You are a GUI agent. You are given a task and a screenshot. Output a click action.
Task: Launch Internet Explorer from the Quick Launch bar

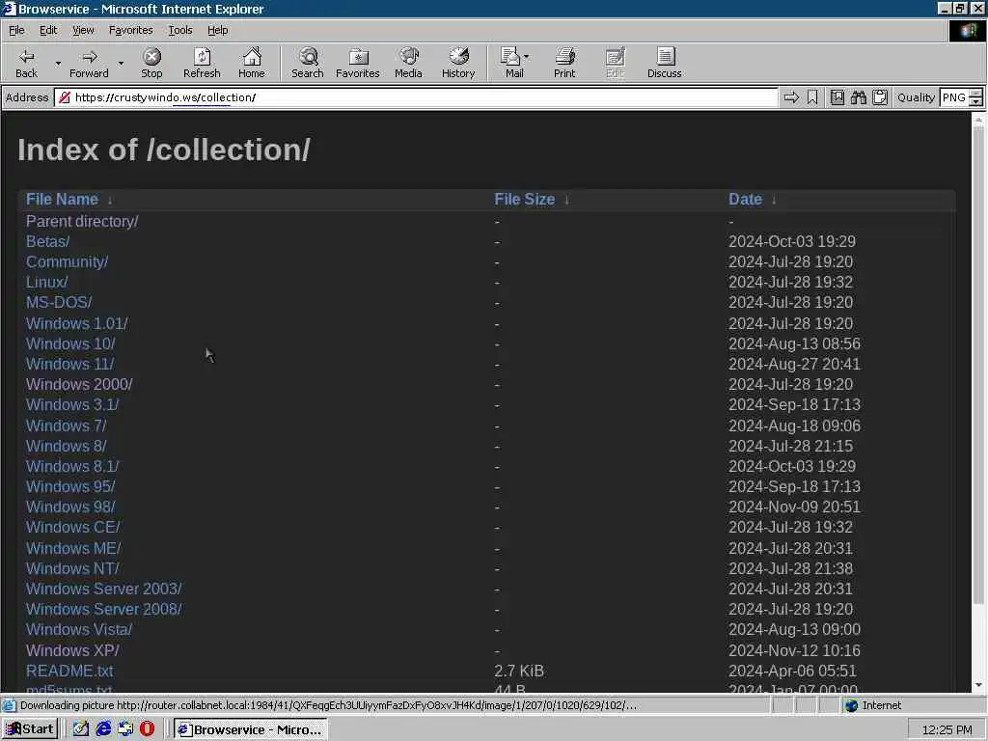(103, 729)
